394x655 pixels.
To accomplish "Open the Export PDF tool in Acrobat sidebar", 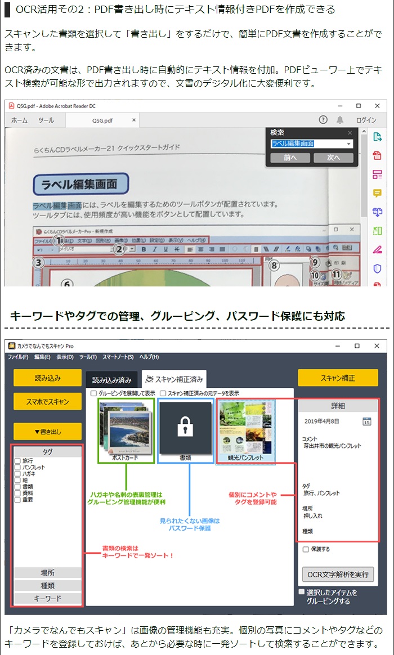I will tap(377, 137).
